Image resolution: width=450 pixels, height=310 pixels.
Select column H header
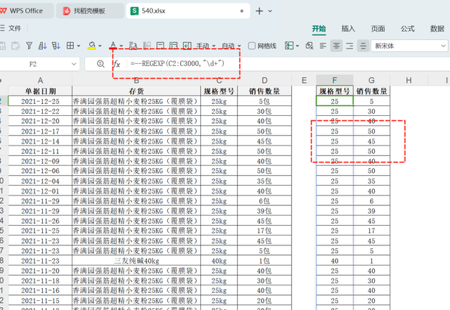tap(409, 80)
